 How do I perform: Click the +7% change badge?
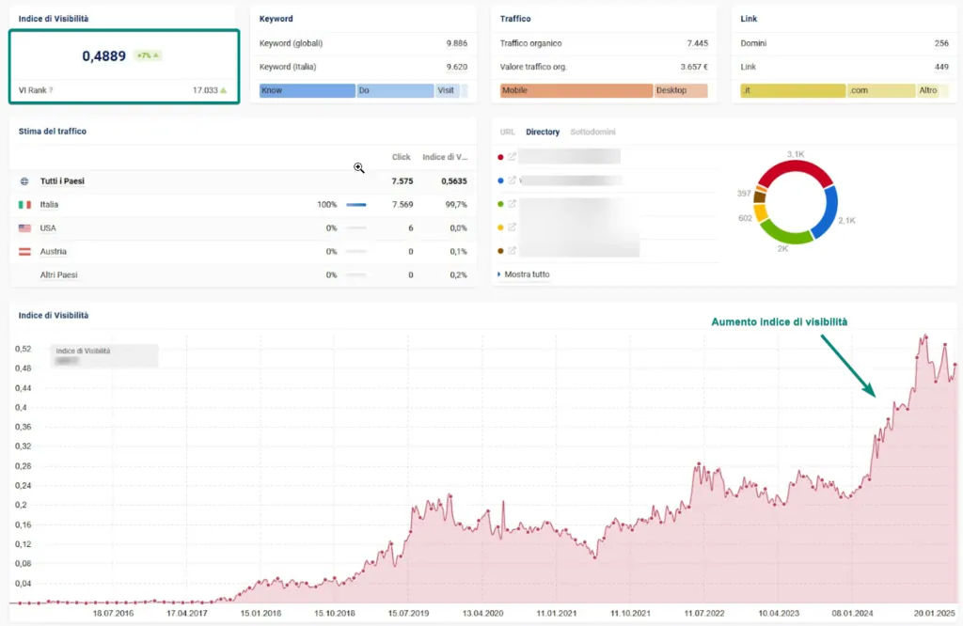148,55
